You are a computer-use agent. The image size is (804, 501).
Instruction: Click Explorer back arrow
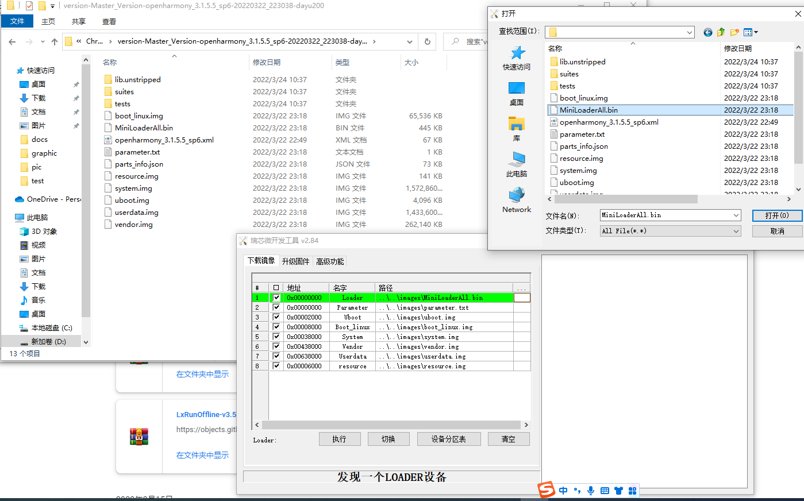[x=12, y=41]
